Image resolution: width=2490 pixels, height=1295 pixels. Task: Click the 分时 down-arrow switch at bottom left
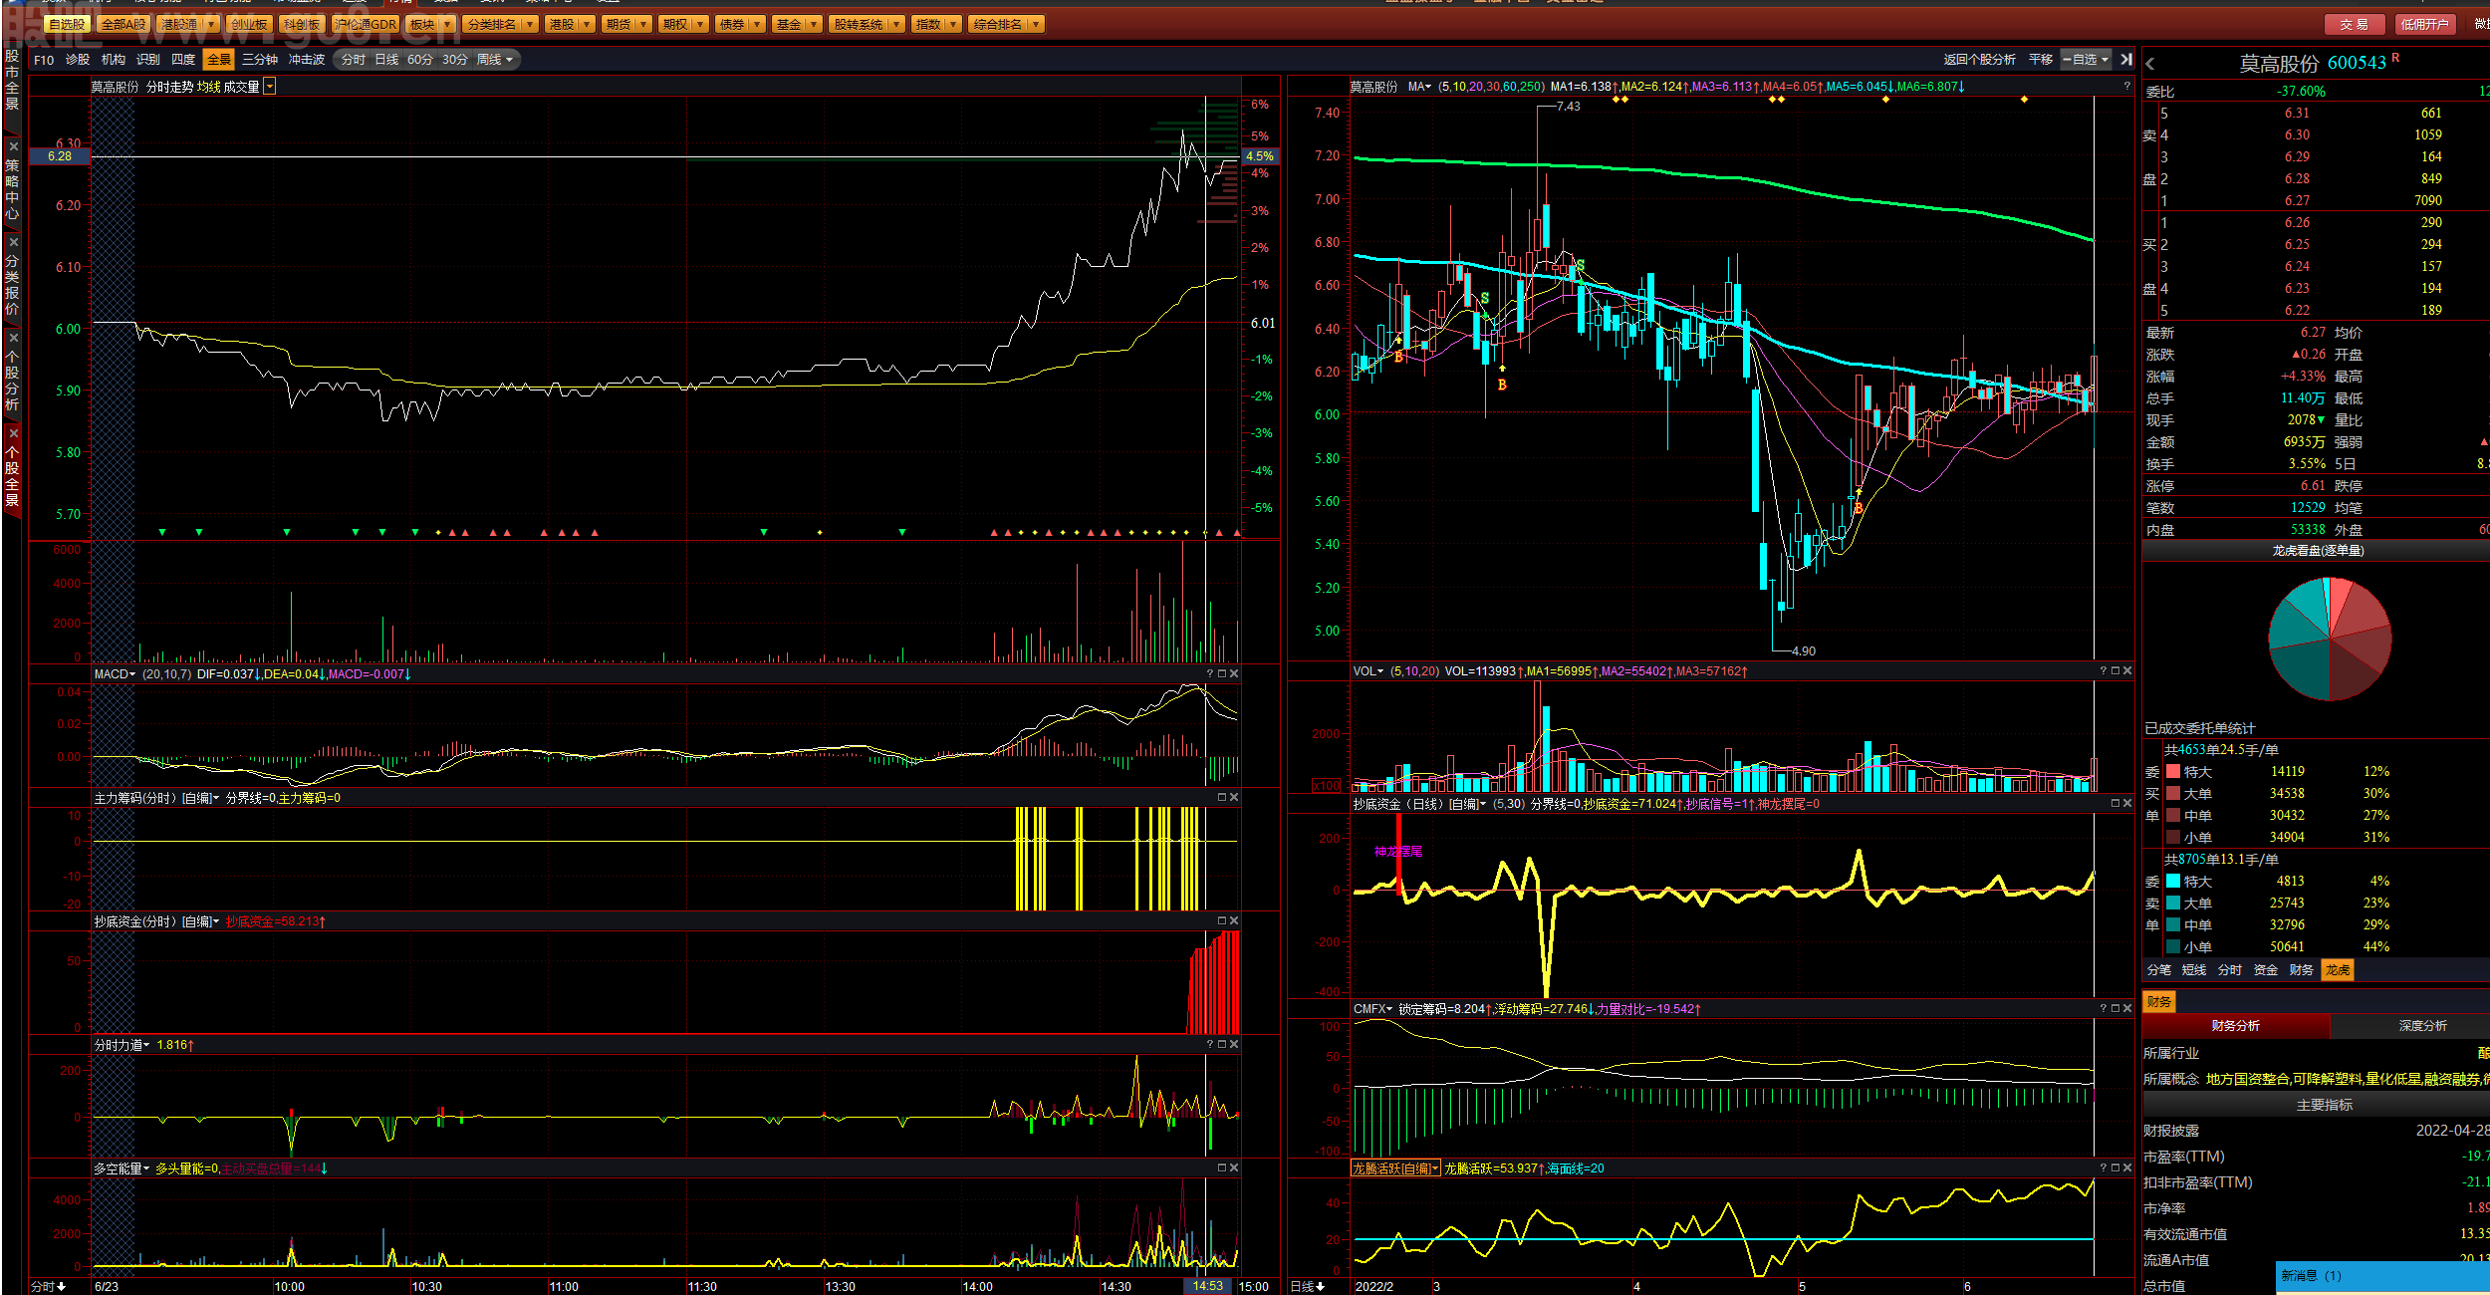pyautogui.click(x=48, y=1287)
